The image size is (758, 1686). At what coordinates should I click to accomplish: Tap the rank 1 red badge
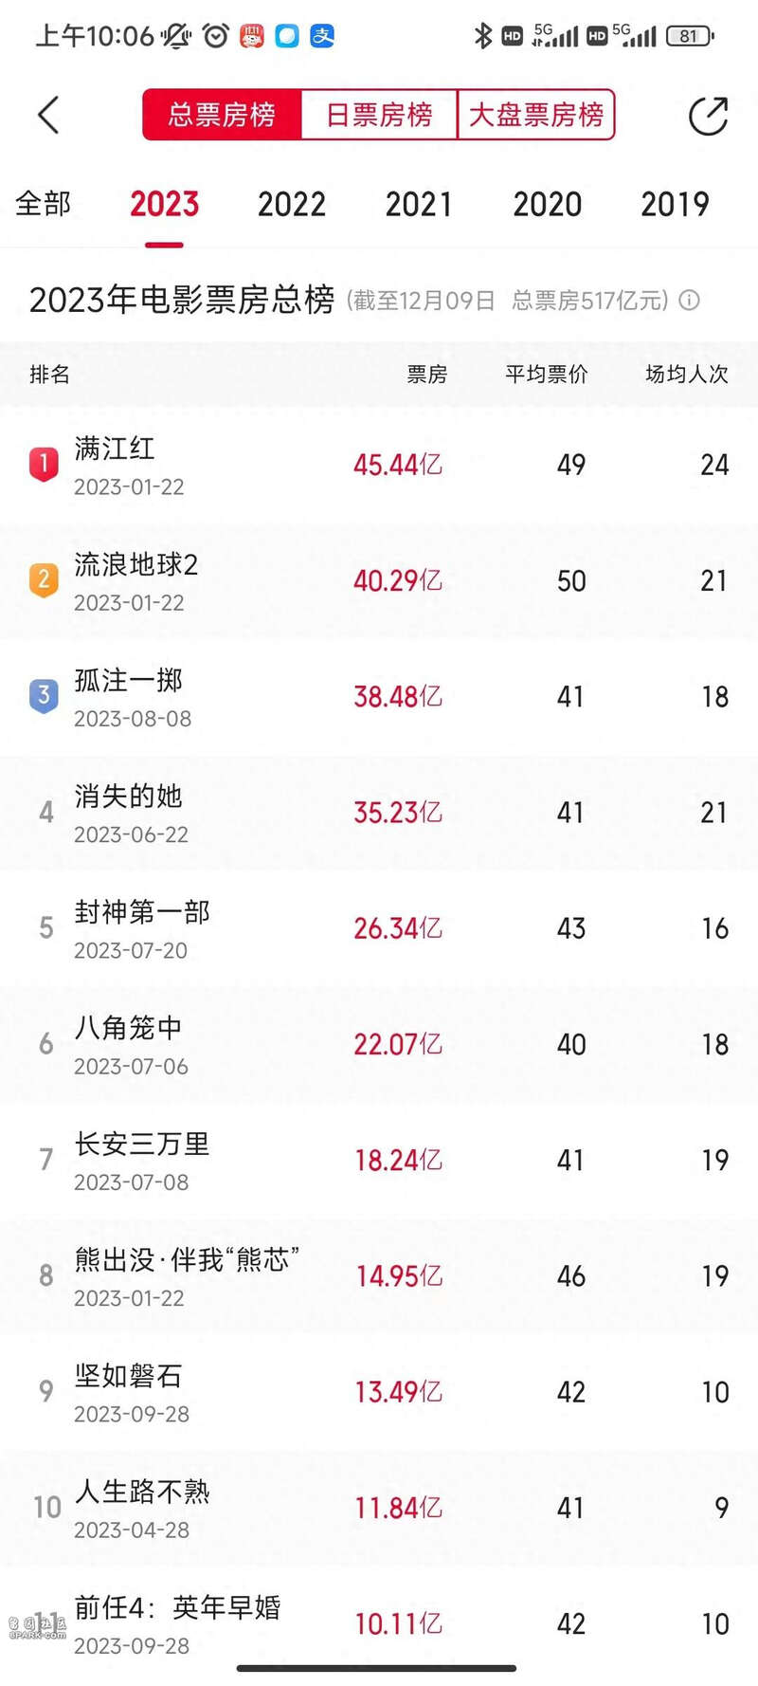pyautogui.click(x=44, y=464)
